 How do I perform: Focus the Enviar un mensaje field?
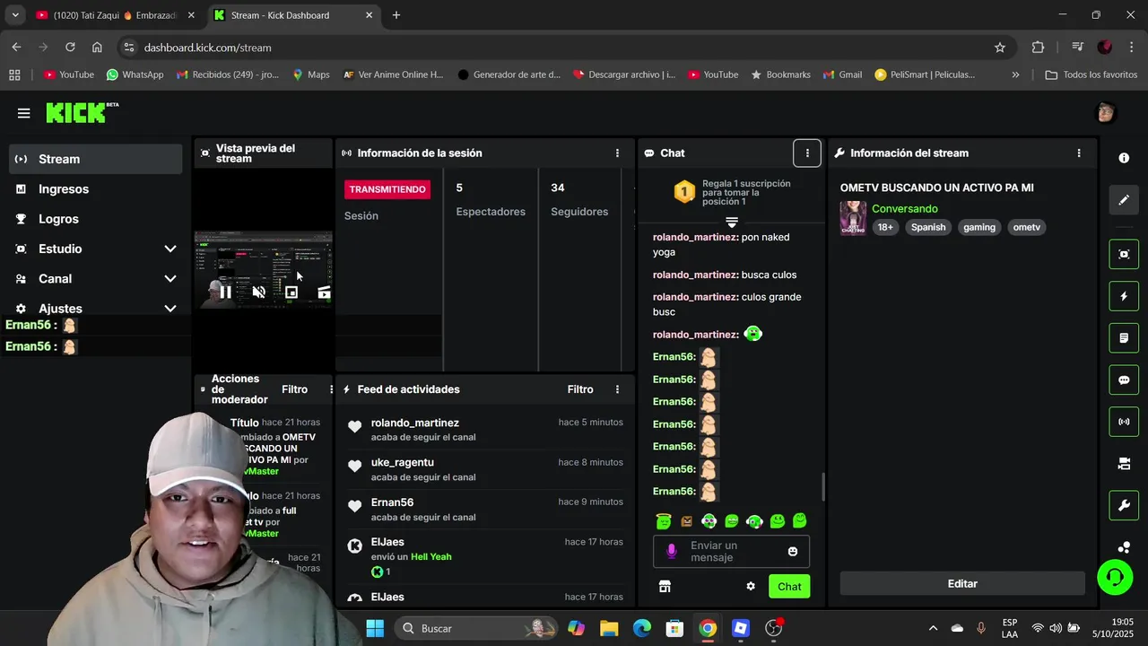point(731,552)
